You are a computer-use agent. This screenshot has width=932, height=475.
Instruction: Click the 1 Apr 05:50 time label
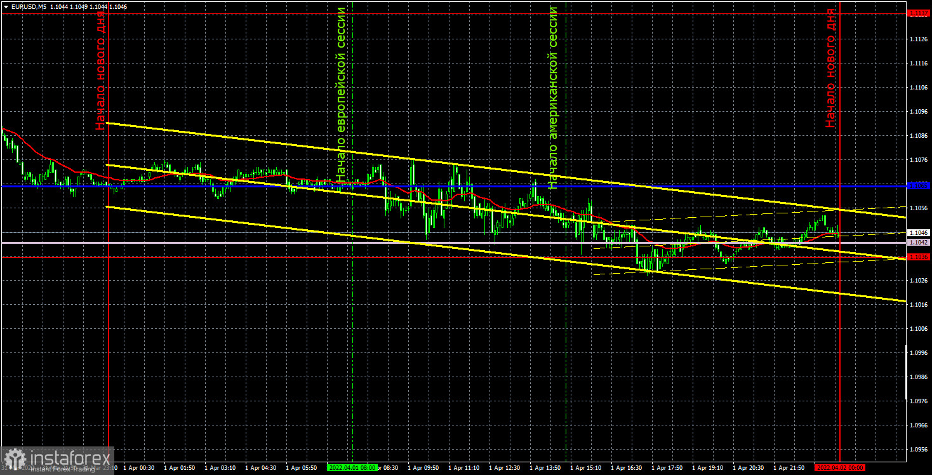pos(302,467)
